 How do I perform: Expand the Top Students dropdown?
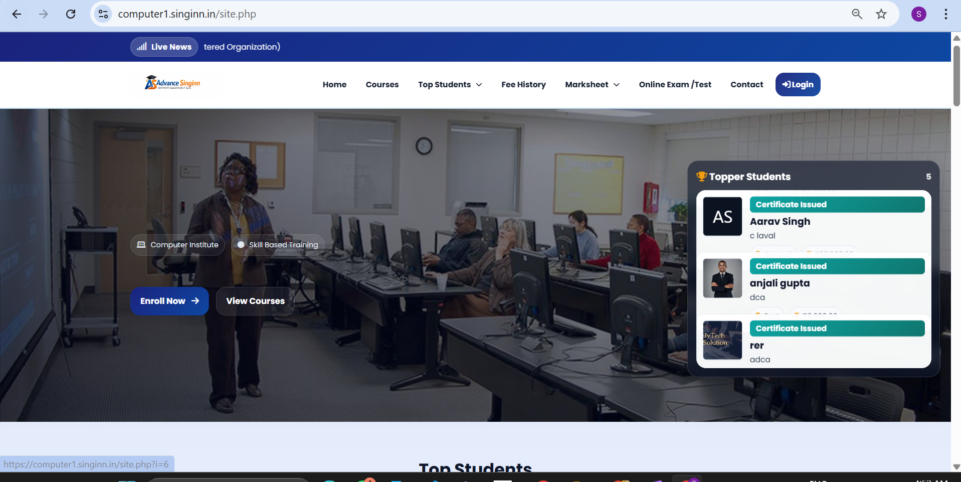450,85
